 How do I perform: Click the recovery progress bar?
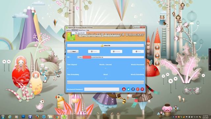[105, 82]
